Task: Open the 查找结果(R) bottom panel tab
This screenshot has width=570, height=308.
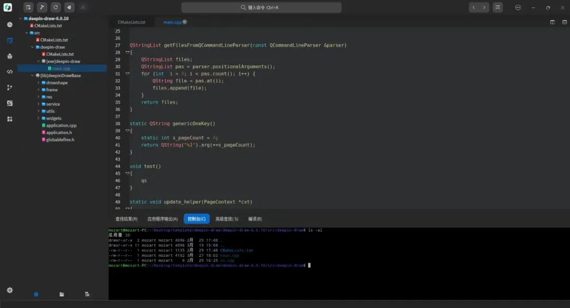Action: (x=127, y=219)
